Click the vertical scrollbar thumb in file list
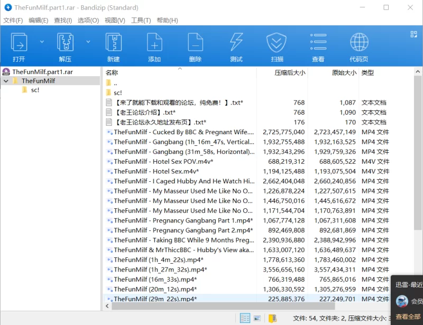Viewport: 423px width, 325px height. click(x=418, y=153)
